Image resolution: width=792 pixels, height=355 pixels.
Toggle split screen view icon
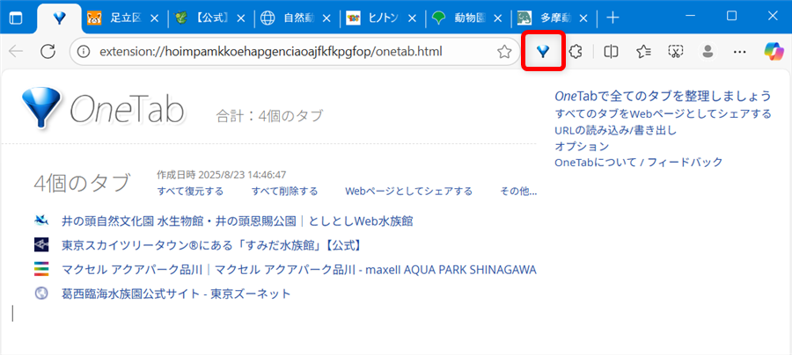[612, 51]
